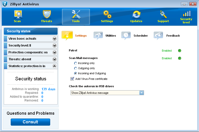Select the Tools wrench and screwdriver icon
The image size is (199, 132).
pos(76,14)
